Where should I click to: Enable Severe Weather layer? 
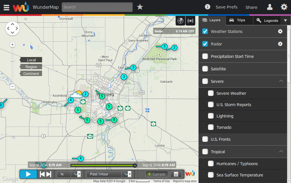click(x=211, y=93)
